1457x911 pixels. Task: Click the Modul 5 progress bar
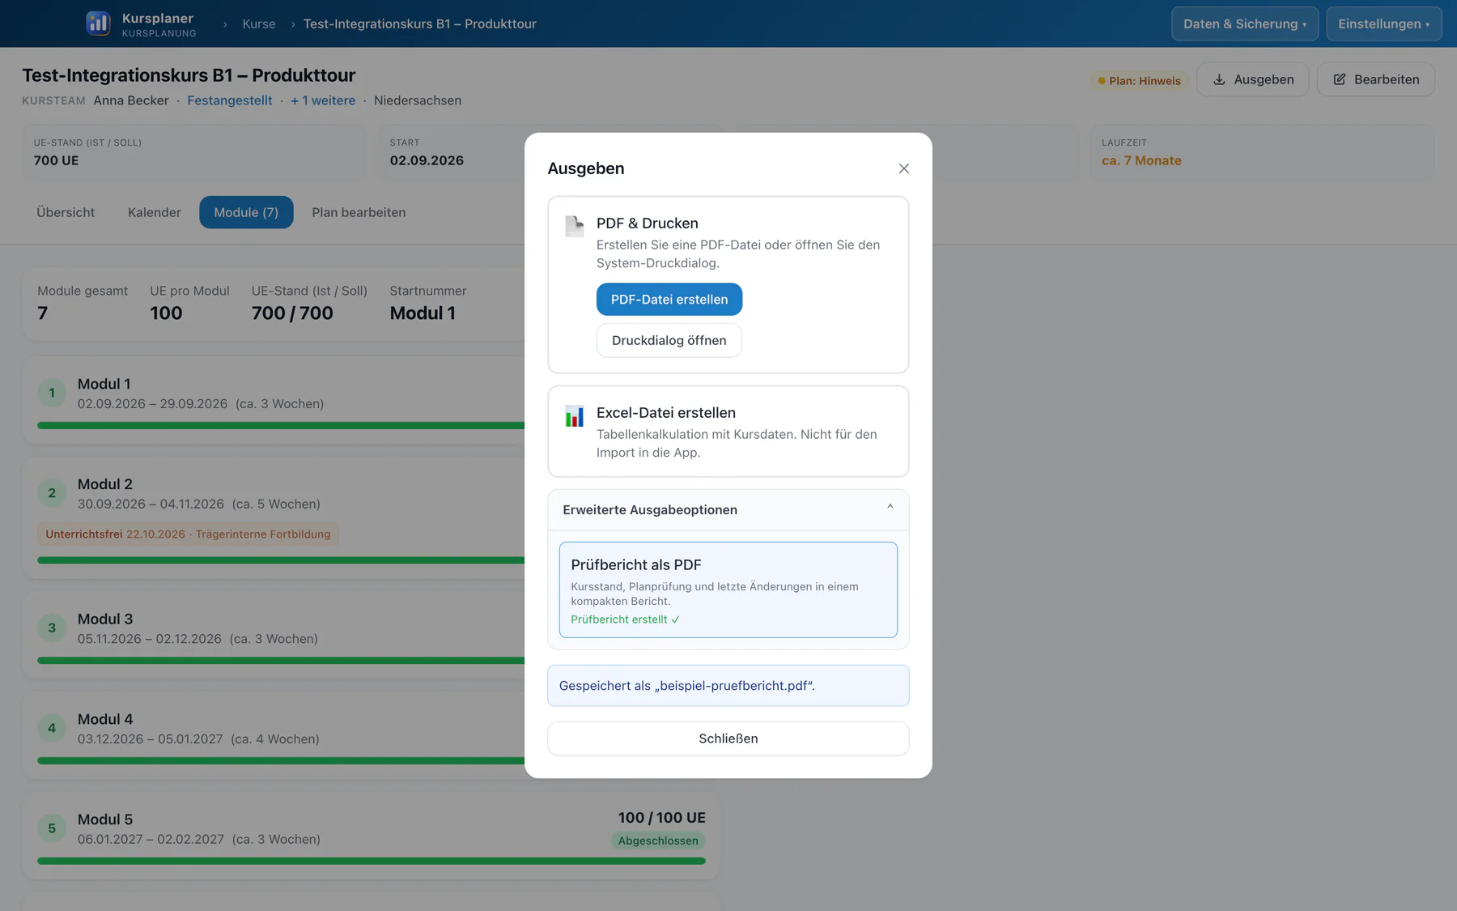click(x=372, y=861)
